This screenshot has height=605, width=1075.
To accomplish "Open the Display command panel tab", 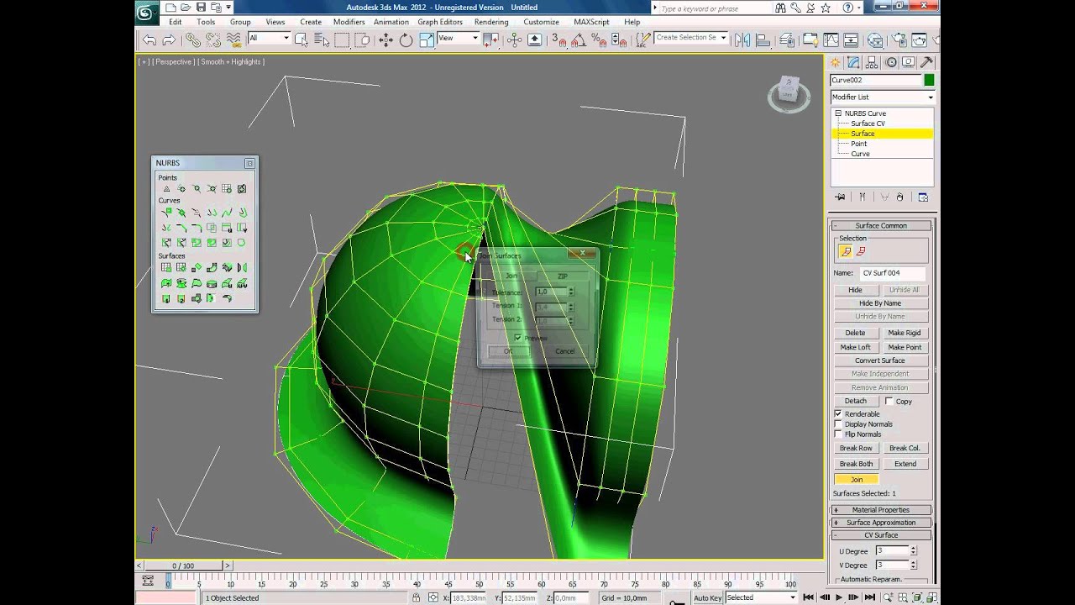I will (909, 62).
